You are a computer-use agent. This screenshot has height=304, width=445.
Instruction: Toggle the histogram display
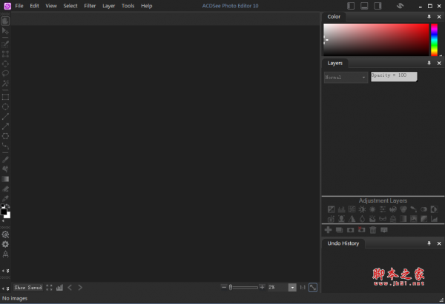(x=59, y=288)
